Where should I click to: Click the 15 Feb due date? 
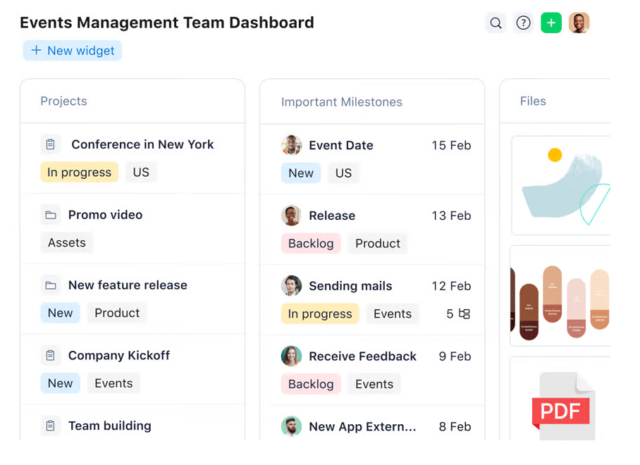click(x=451, y=145)
